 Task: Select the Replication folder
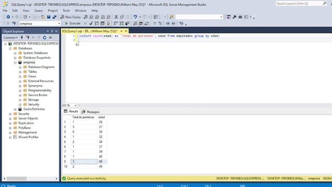26,123
